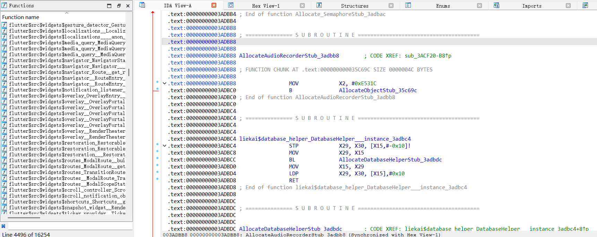Focus the function filter input field

pos(70,226)
